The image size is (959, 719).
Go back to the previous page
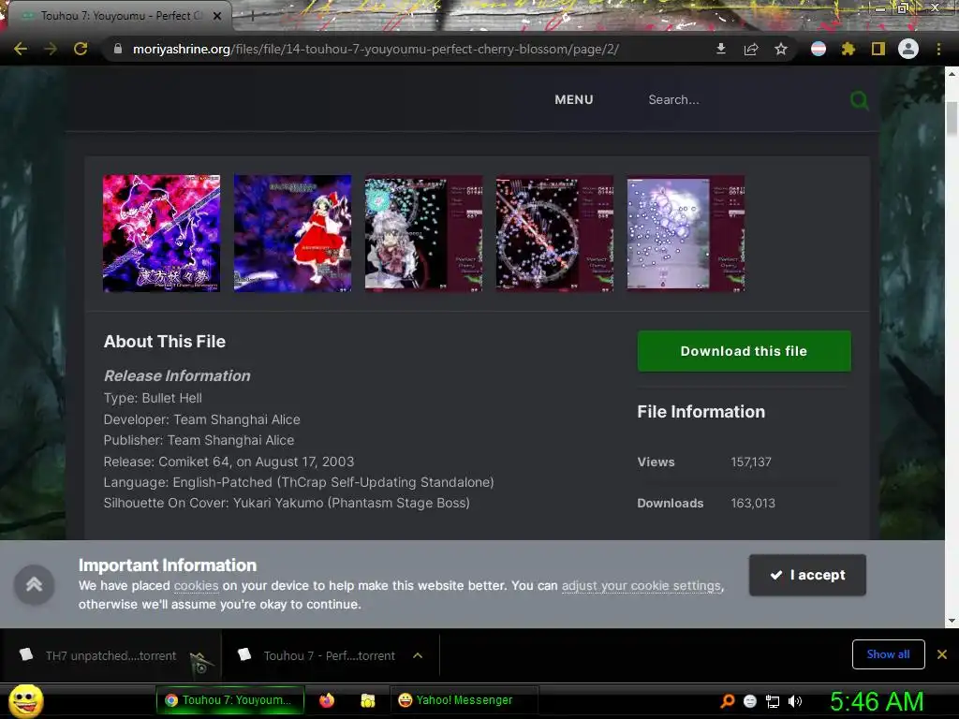point(21,49)
